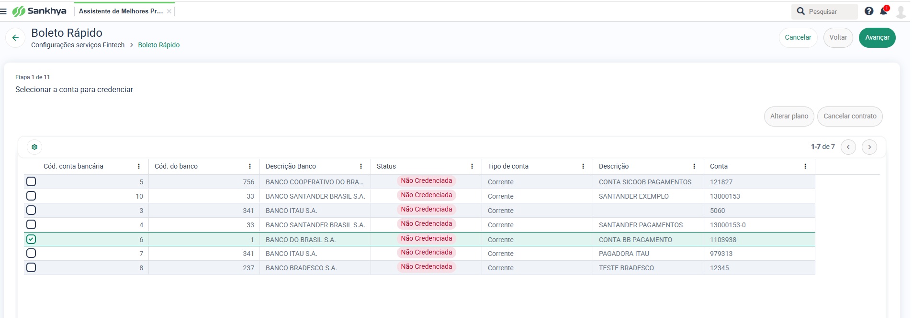The width and height of the screenshot is (923, 318).
Task: Click Não Credenciada badge in Sicoob row
Action: 427,181
